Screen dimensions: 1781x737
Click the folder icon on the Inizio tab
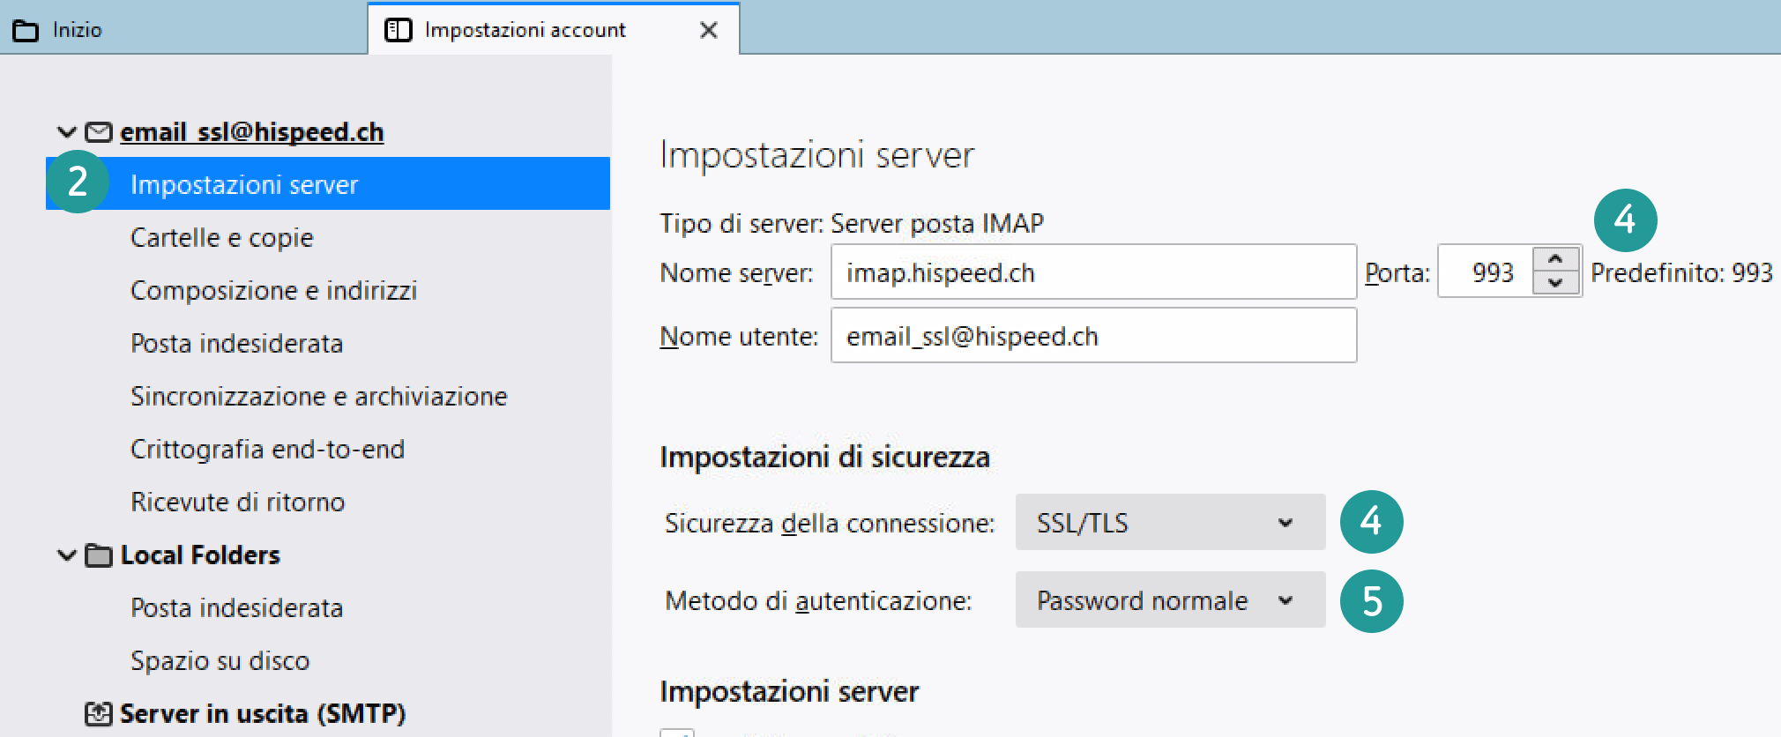point(26,31)
